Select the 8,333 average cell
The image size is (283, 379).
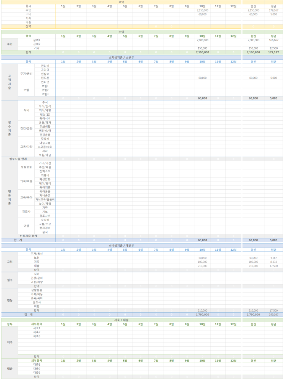[273, 262]
